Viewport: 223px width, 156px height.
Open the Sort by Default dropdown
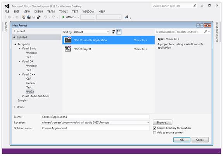coord(91,32)
